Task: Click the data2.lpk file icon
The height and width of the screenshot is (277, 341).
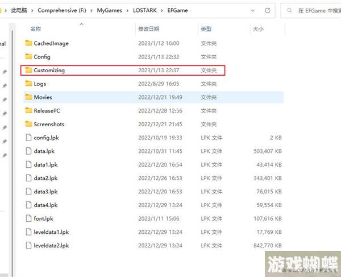Action: [28, 178]
